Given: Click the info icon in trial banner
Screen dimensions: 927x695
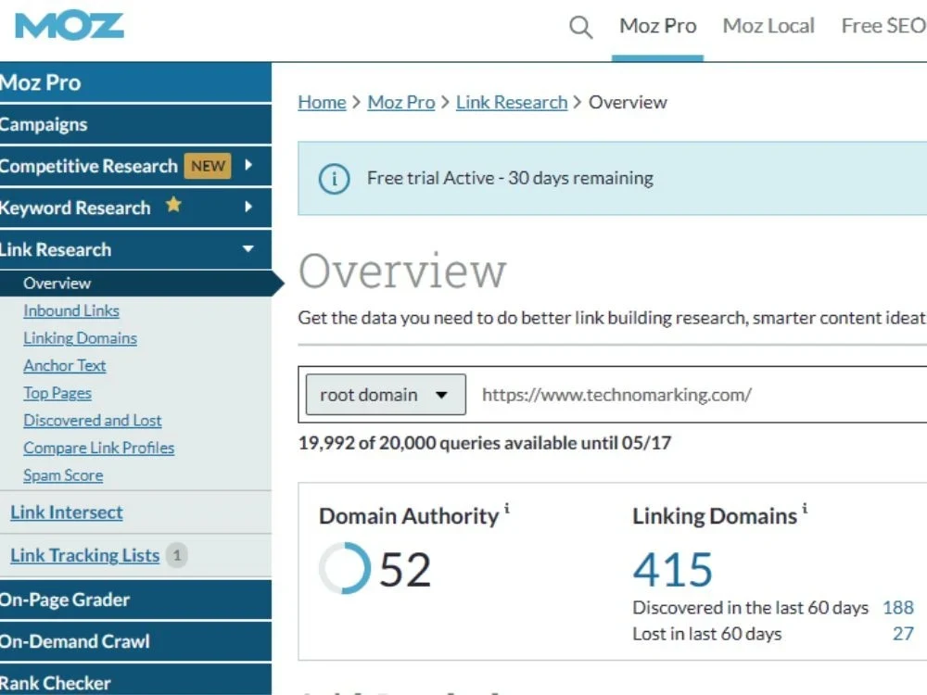Looking at the screenshot, I should click(334, 179).
